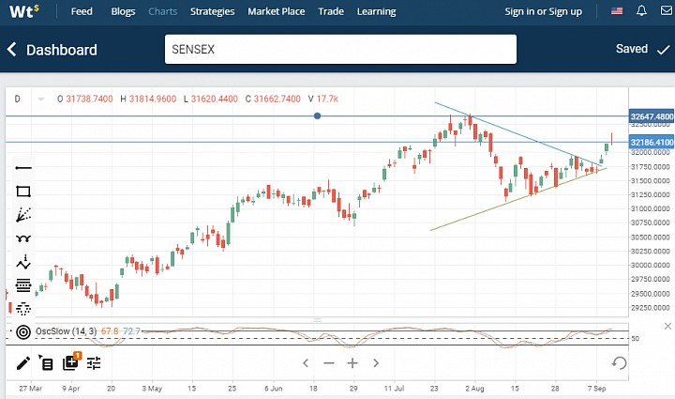Open the add indicator icon with badge
Viewport: 675px width, 399px height.
[71, 361]
